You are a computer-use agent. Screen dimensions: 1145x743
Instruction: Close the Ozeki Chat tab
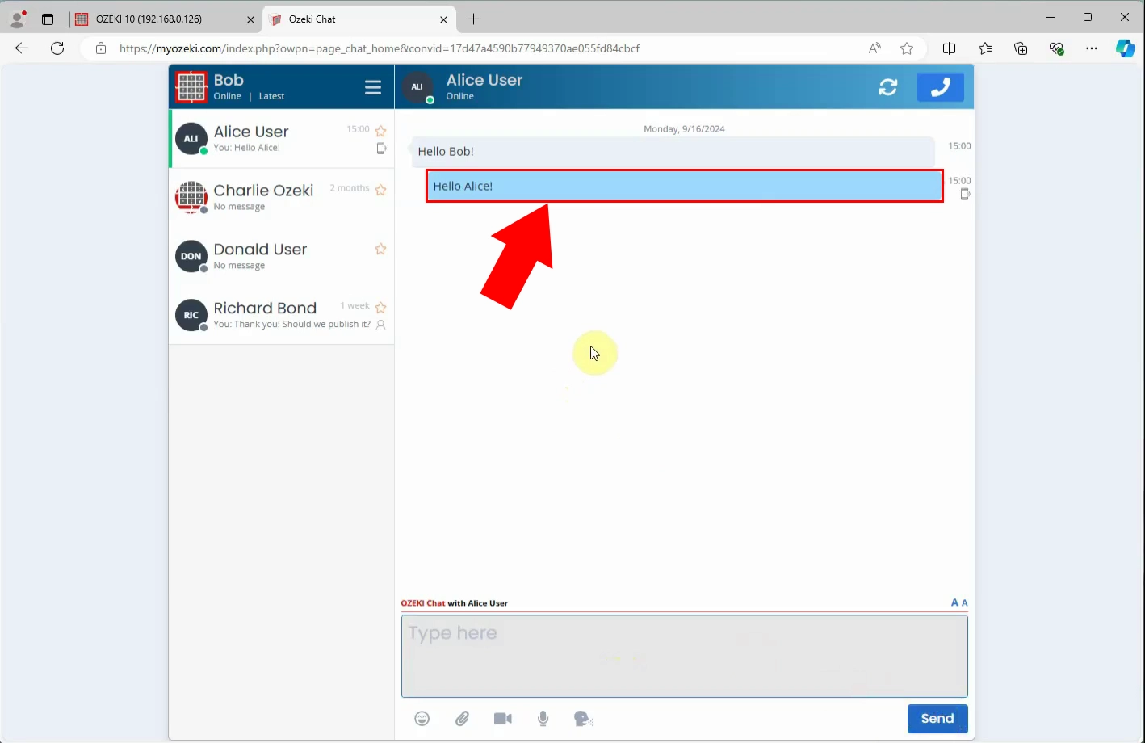444,19
